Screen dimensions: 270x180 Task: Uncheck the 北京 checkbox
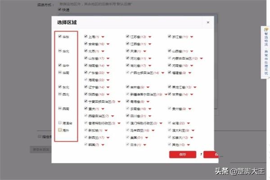(86, 51)
